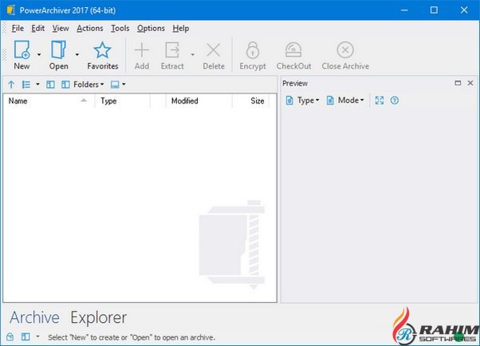Click the status hint text about New or Open
The width and height of the screenshot is (480, 346).
click(132, 337)
